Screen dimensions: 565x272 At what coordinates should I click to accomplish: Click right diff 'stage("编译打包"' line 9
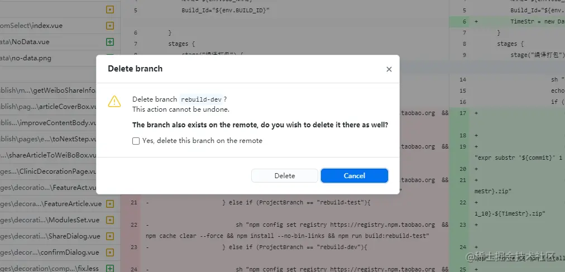point(537,55)
